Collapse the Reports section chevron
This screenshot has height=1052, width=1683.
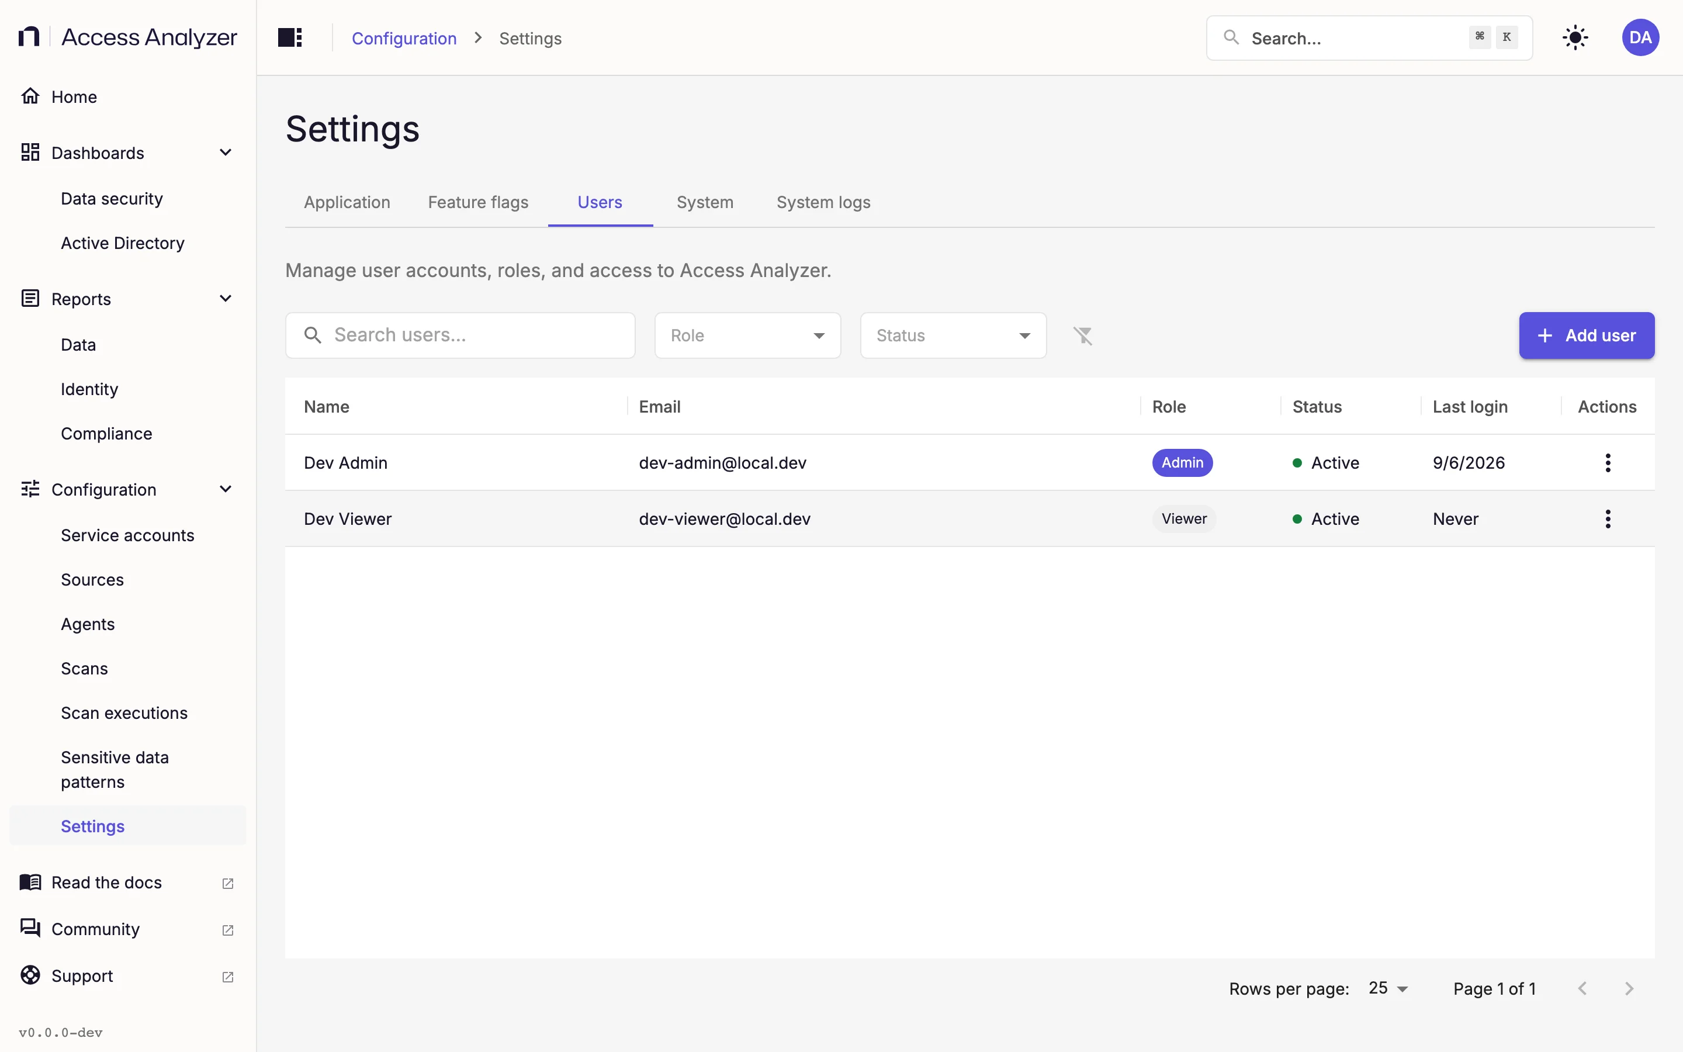[x=226, y=299]
